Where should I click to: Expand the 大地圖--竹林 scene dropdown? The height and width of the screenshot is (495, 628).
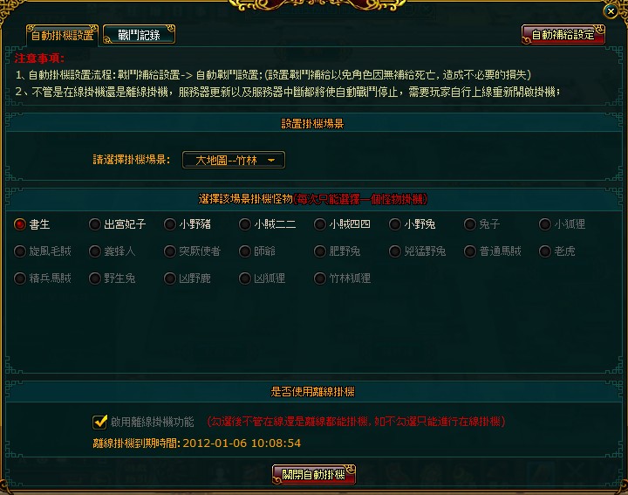[234, 160]
